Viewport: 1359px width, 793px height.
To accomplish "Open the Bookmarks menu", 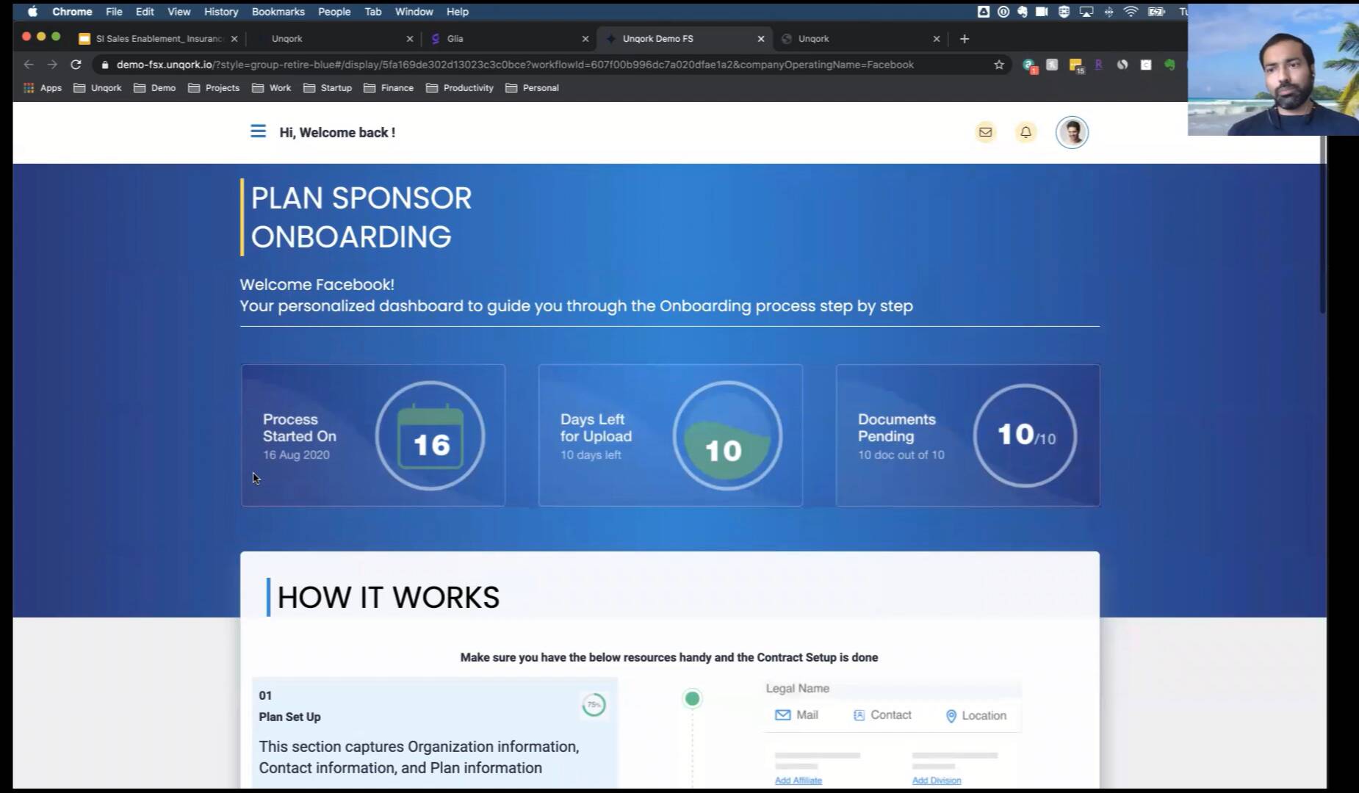I will pyautogui.click(x=278, y=12).
